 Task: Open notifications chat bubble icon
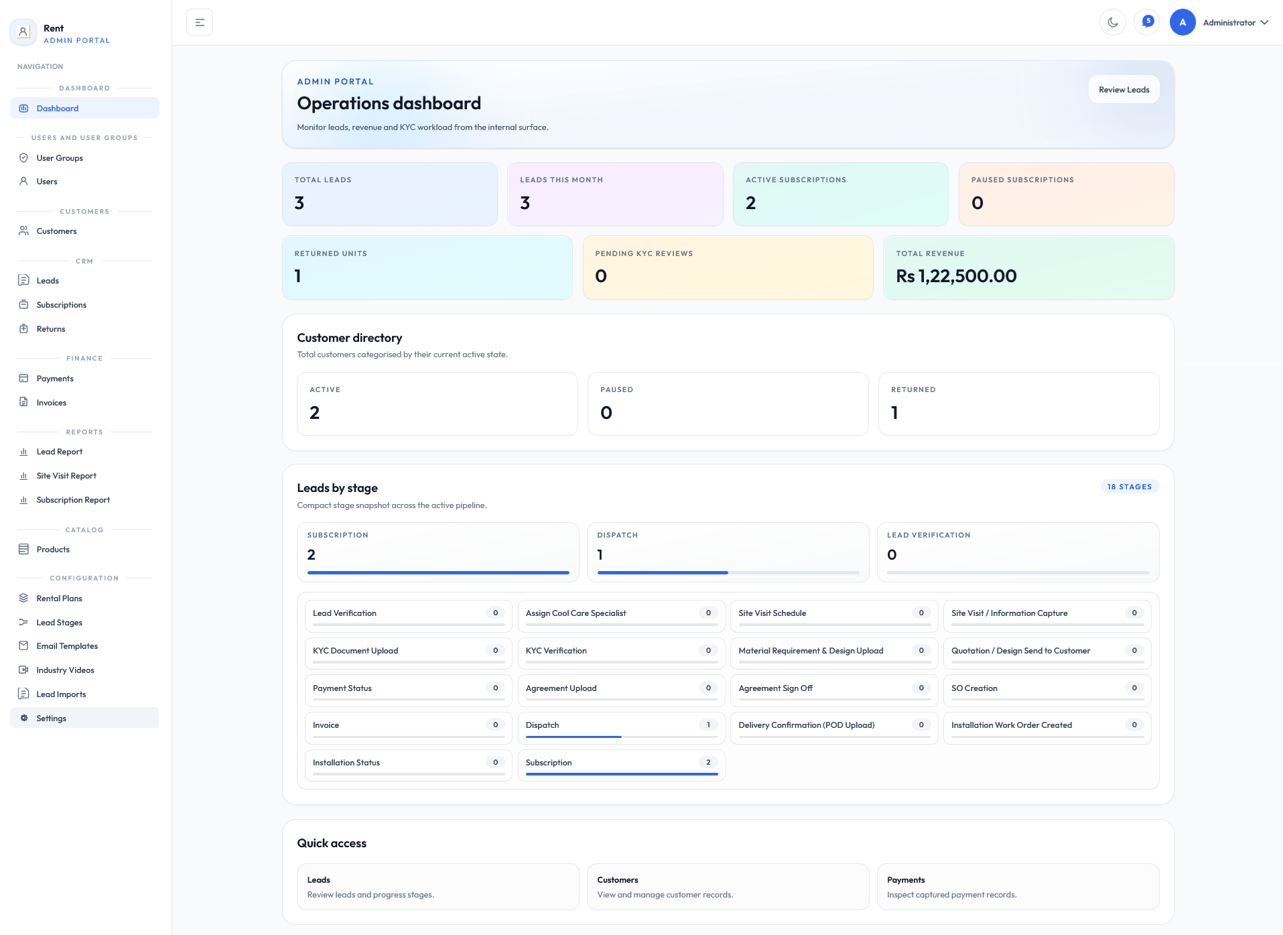pyautogui.click(x=1147, y=22)
